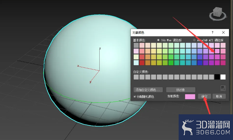233x140 pixels.
Task: Click the pink 当前颜色 current color swatch
Action: point(190,97)
